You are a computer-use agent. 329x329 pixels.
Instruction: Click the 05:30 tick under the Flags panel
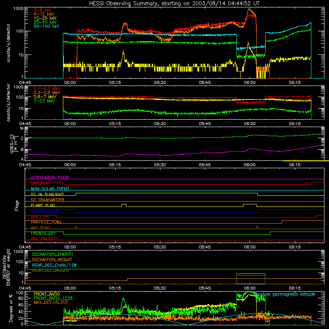pyautogui.click(x=160, y=247)
